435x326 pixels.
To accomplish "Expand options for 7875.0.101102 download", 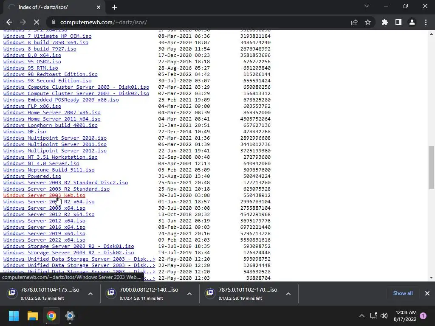I will pyautogui.click(x=288, y=294).
